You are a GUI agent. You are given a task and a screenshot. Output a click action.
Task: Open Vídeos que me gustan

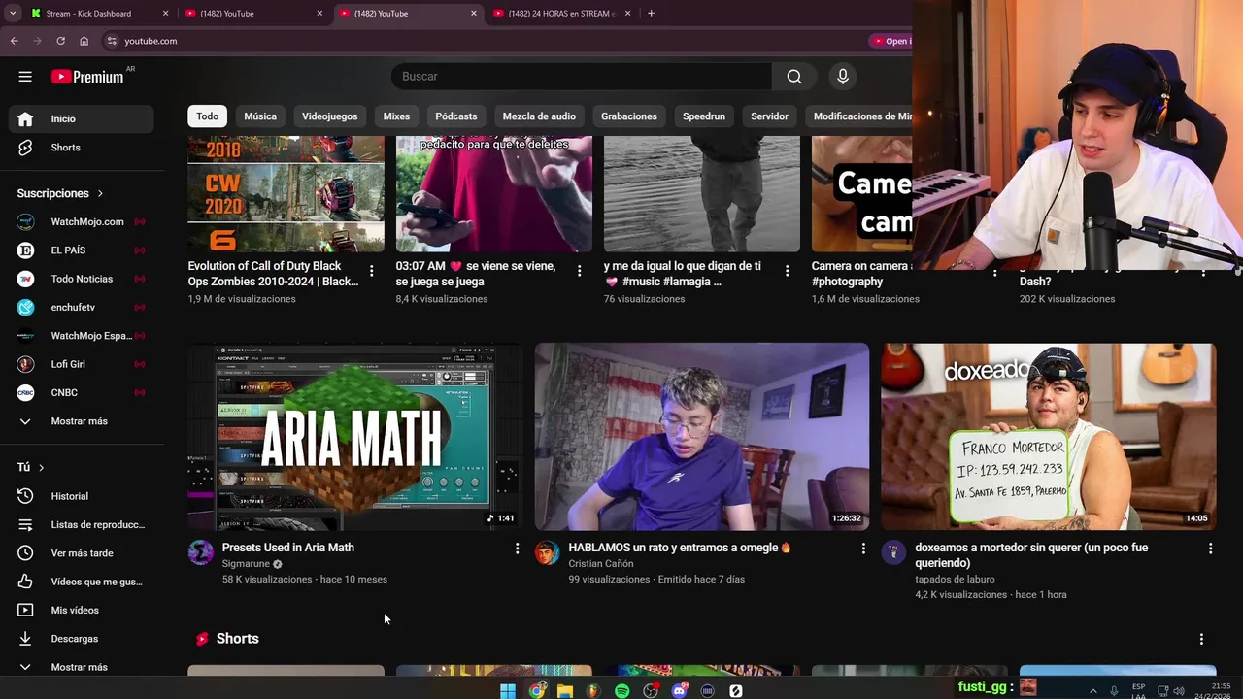click(82, 582)
